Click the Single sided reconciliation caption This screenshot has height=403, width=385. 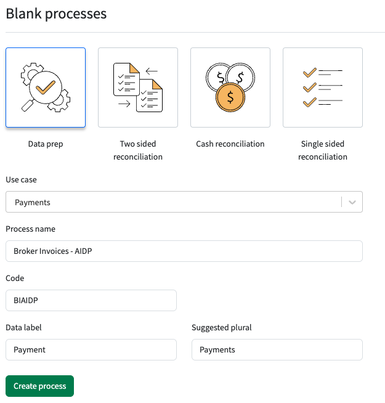coord(323,150)
